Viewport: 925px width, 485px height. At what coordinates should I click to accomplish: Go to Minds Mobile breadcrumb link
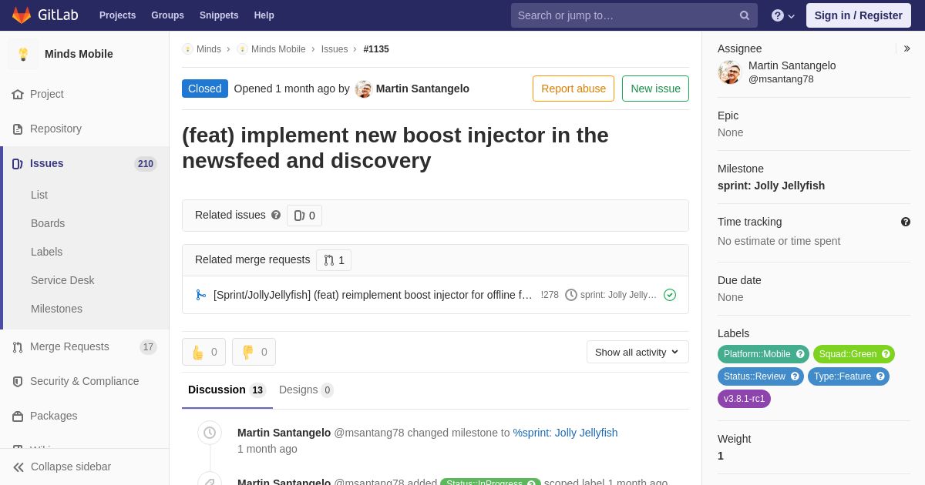278,49
